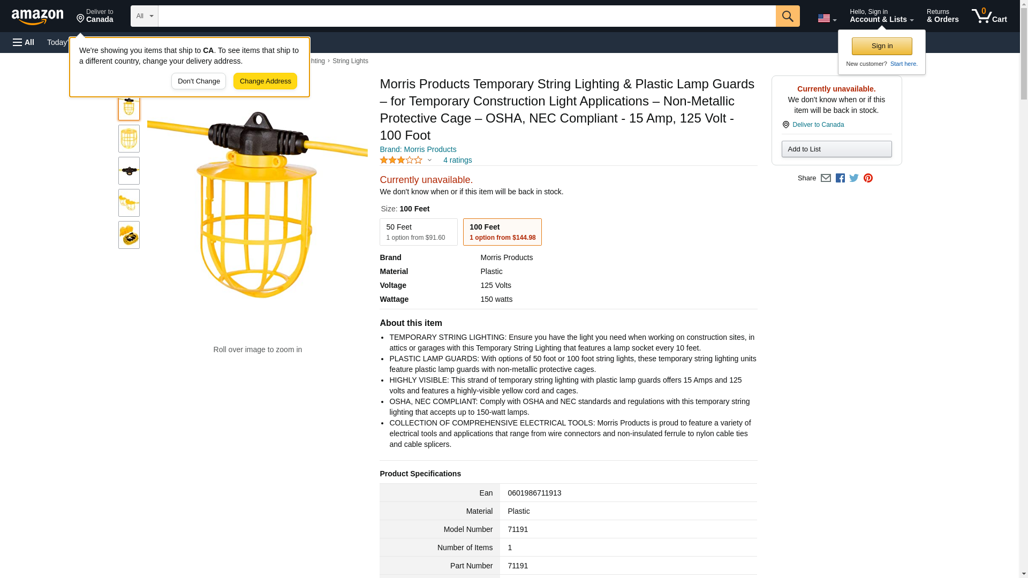Click the Change Address button
The height and width of the screenshot is (578, 1028).
pos(265,81)
